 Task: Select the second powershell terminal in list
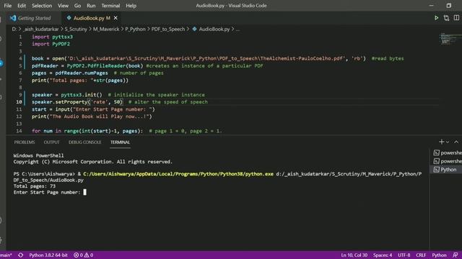448,161
